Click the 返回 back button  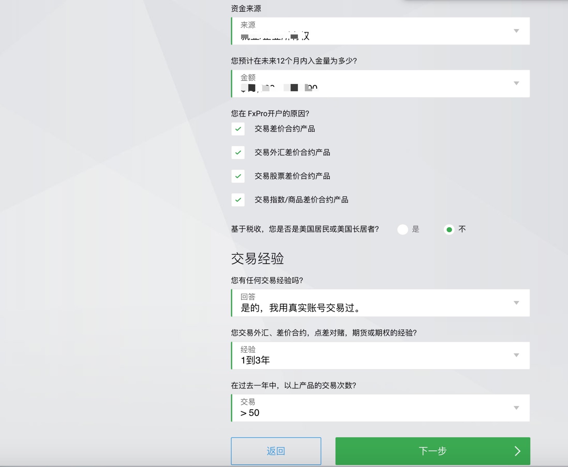pos(276,451)
